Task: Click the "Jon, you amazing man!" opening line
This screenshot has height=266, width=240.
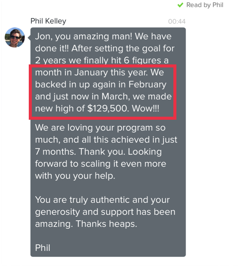Action: pyautogui.click(x=84, y=36)
